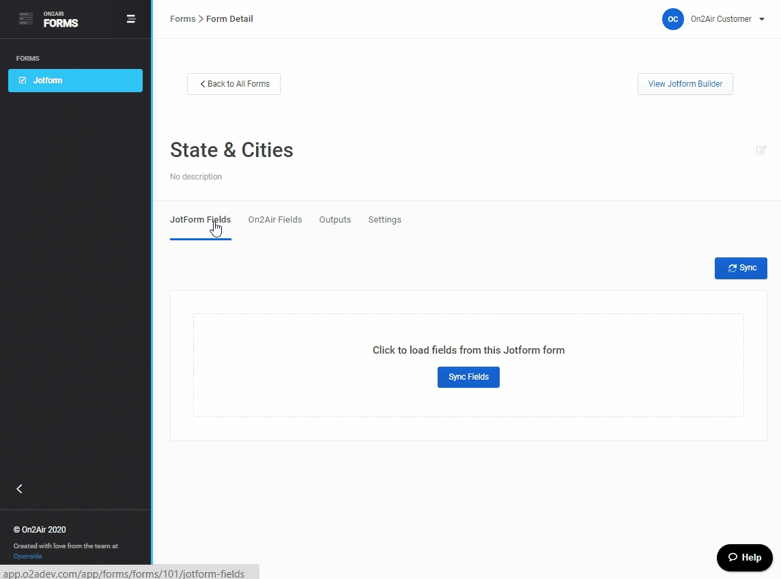This screenshot has height=579, width=781.
Task: Collapse the sidebar with the left chevron
Action: tap(19, 489)
